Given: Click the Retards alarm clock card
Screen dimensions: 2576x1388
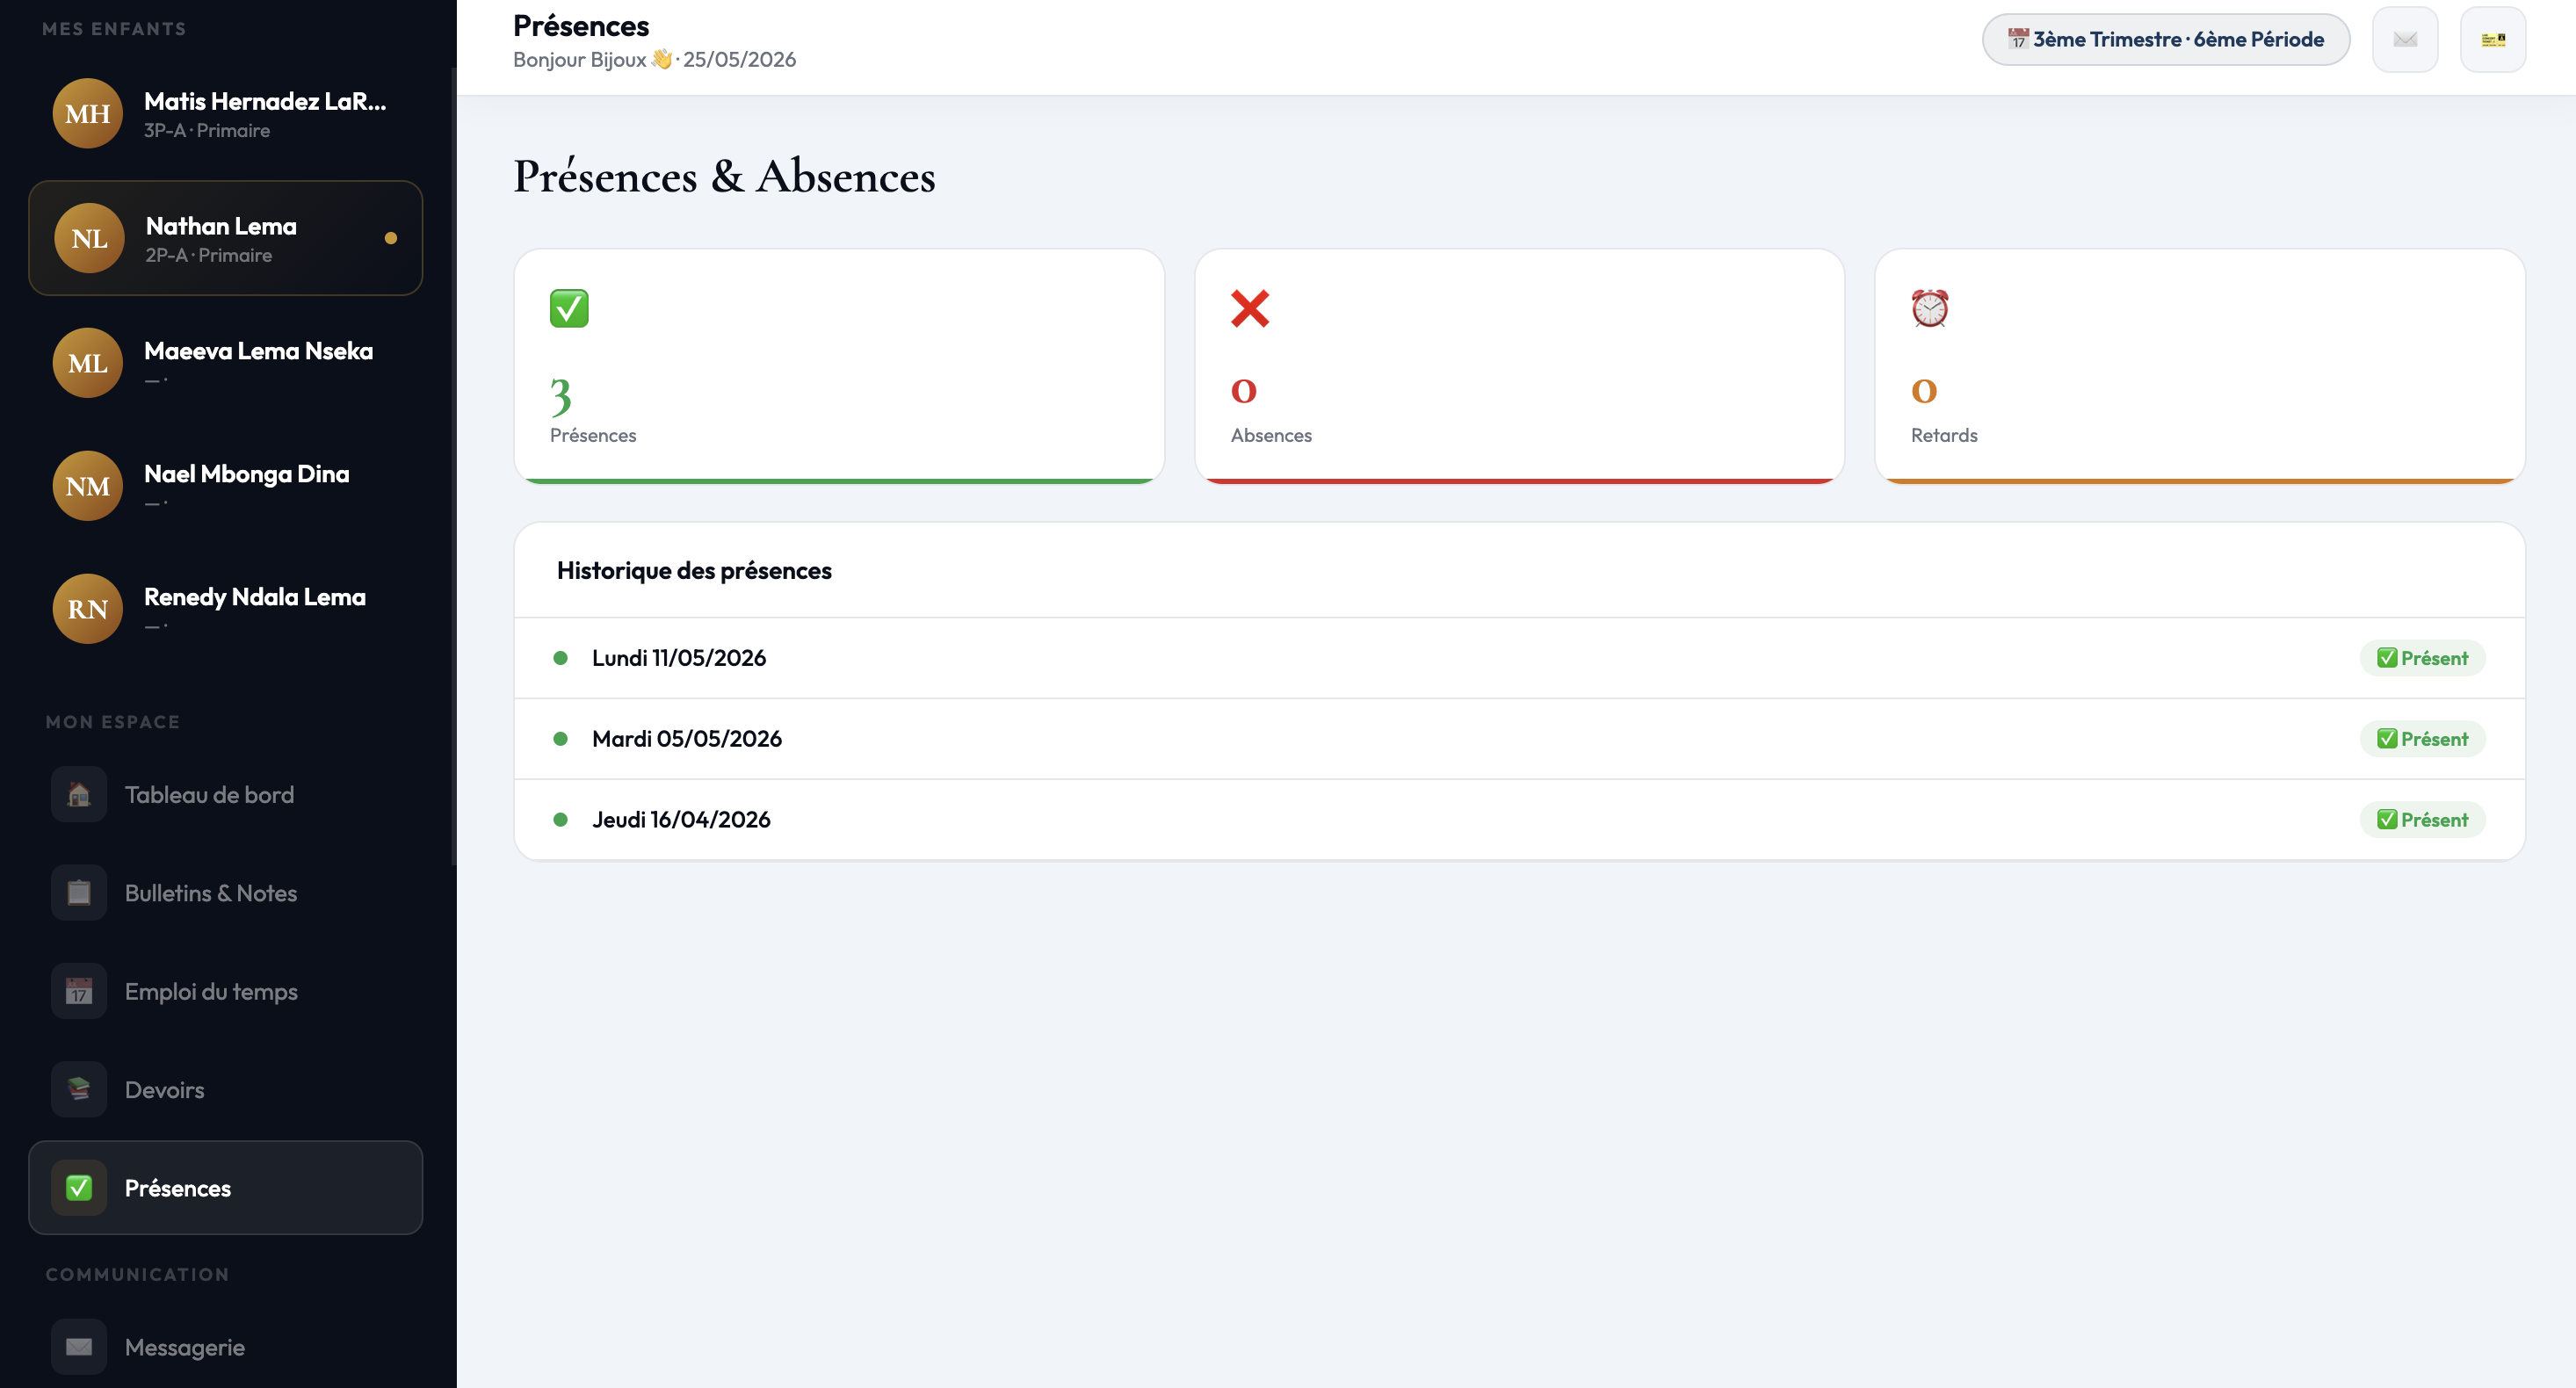Looking at the screenshot, I should tap(2200, 367).
